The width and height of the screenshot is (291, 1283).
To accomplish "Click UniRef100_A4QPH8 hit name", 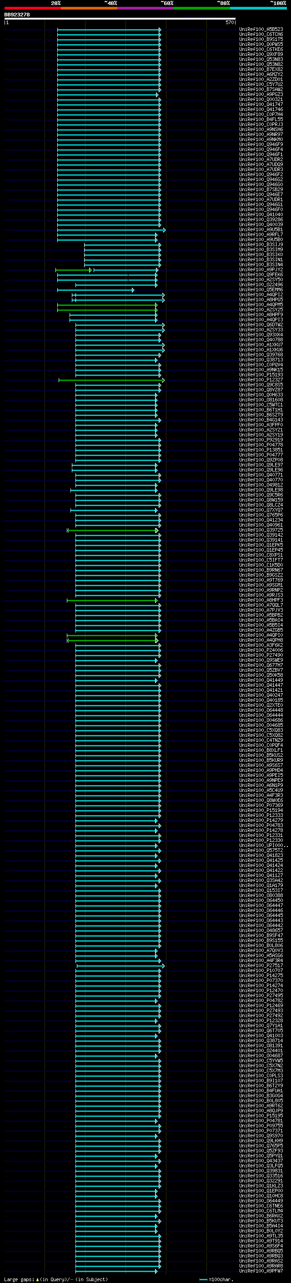I will pyautogui.click(x=261, y=640).
